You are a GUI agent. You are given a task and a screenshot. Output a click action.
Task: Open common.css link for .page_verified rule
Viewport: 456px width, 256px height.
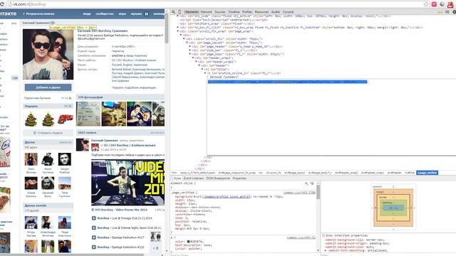(x=299, y=193)
